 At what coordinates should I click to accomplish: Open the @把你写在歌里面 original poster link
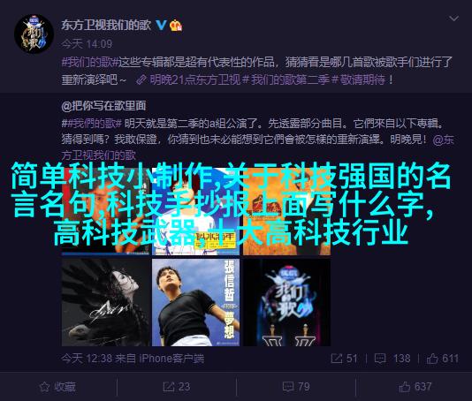coord(103,106)
